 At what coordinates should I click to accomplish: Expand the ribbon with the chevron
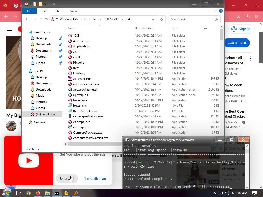[x=215, y=11]
